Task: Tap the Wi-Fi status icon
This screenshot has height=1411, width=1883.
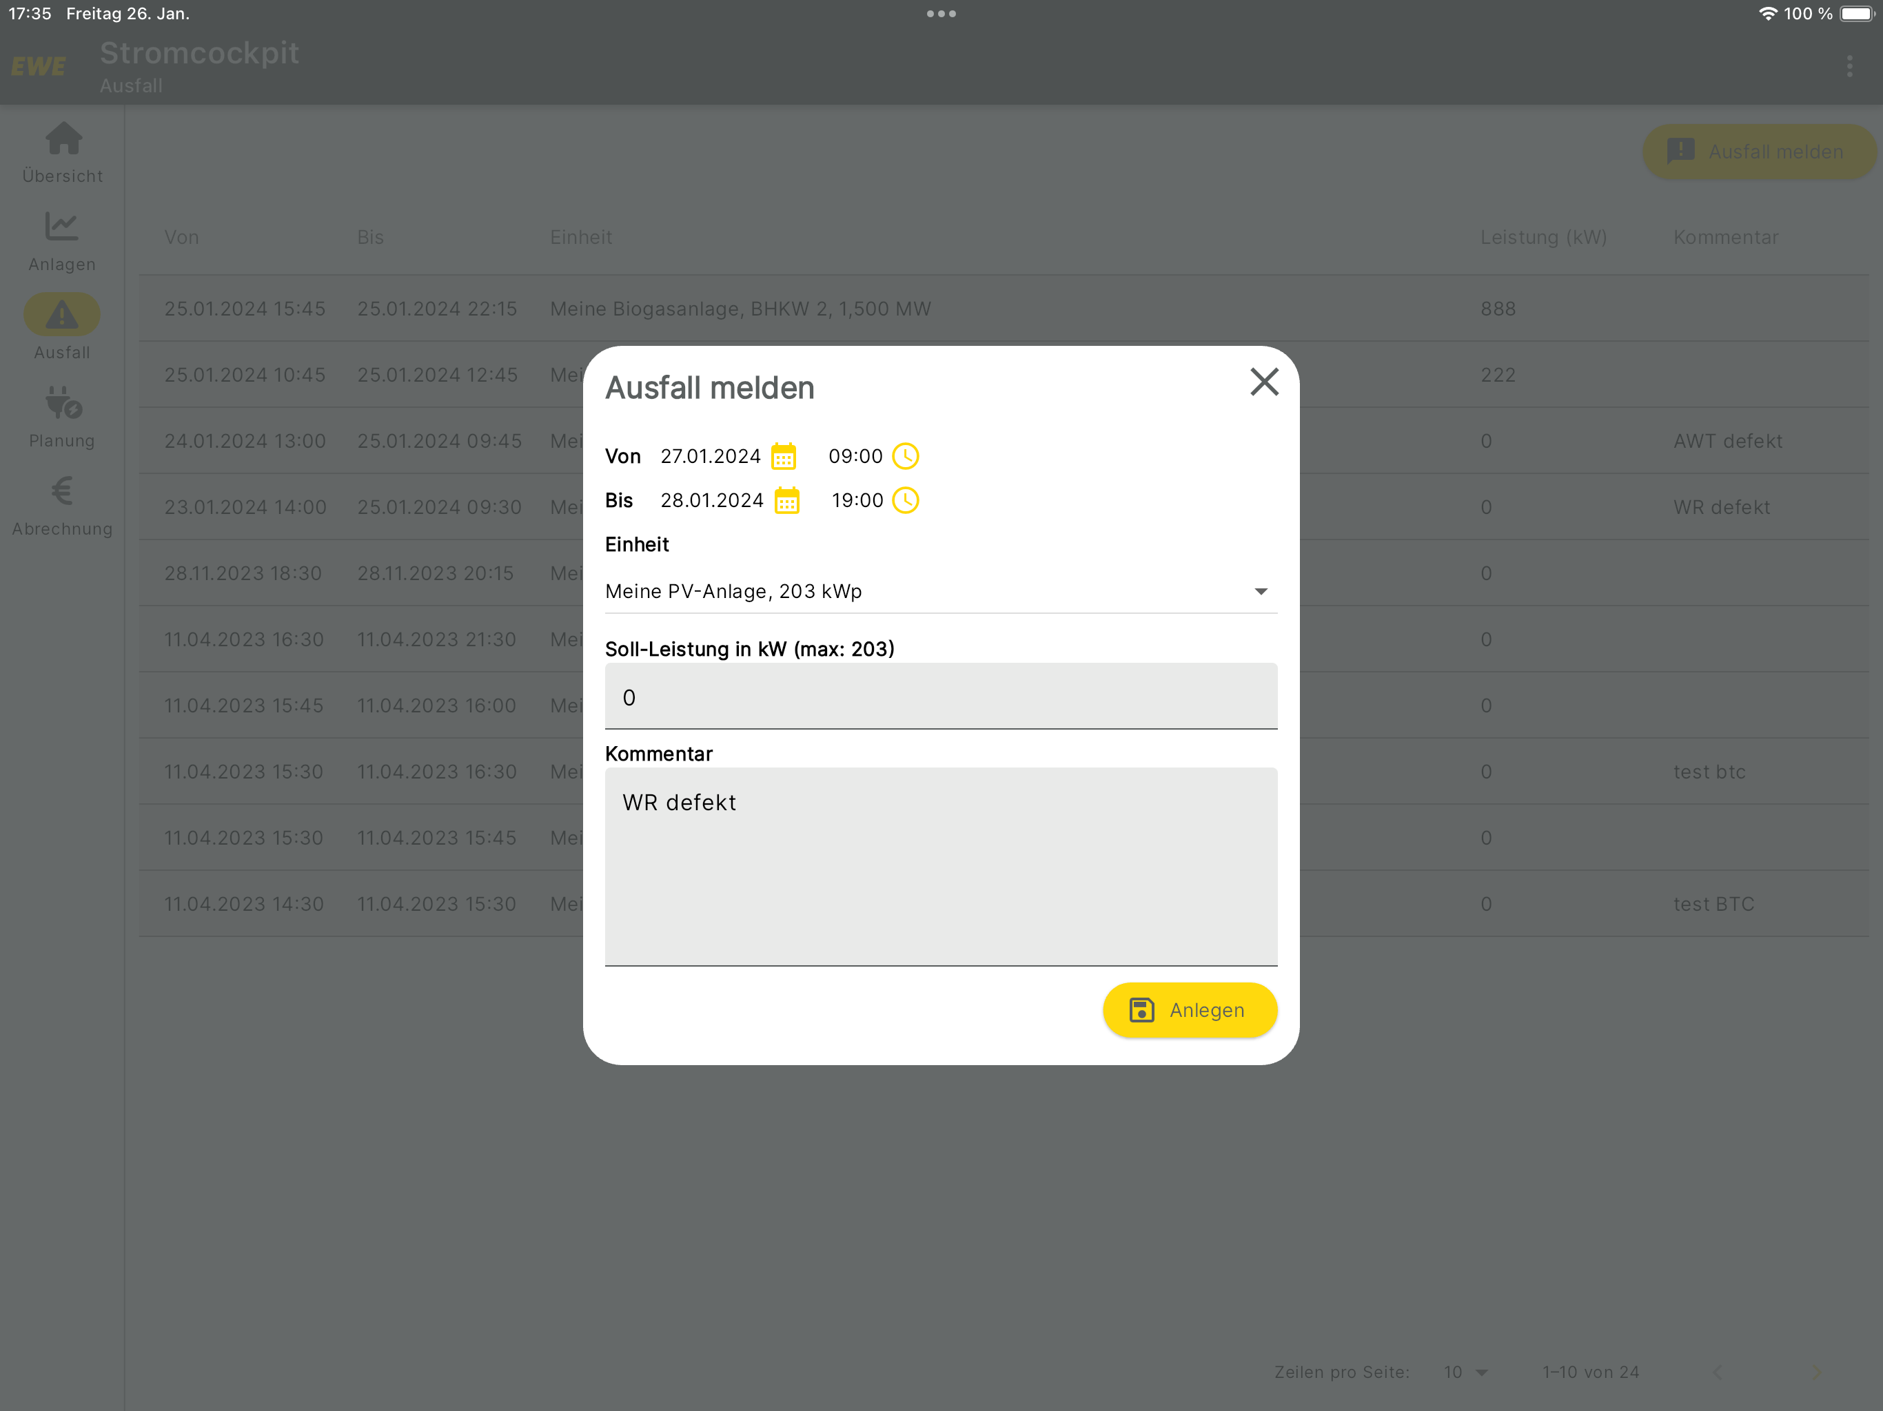Action: pyautogui.click(x=1767, y=14)
